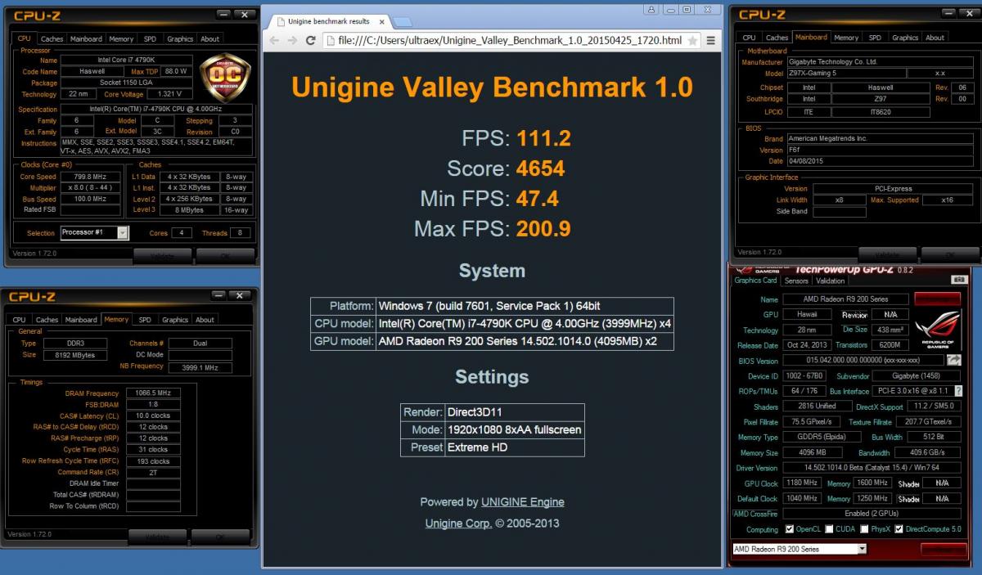Viewport: 982px width, 575px height.
Task: Expand the GPU-Z AMD Radeon card selector
Action: [862, 549]
